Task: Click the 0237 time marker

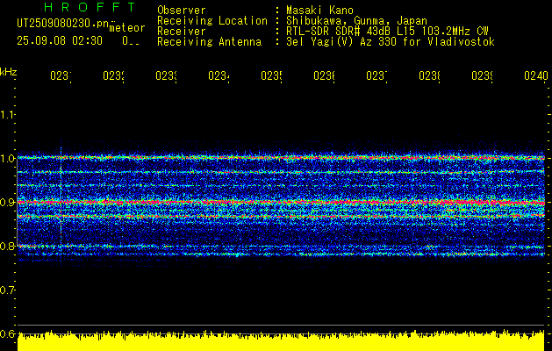Action: point(376,76)
